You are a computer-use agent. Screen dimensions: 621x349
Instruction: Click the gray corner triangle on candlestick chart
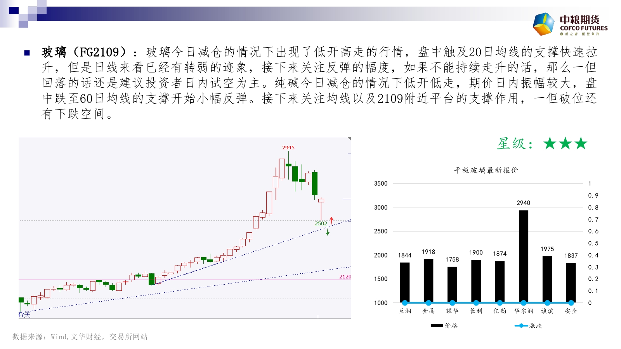click(349, 138)
